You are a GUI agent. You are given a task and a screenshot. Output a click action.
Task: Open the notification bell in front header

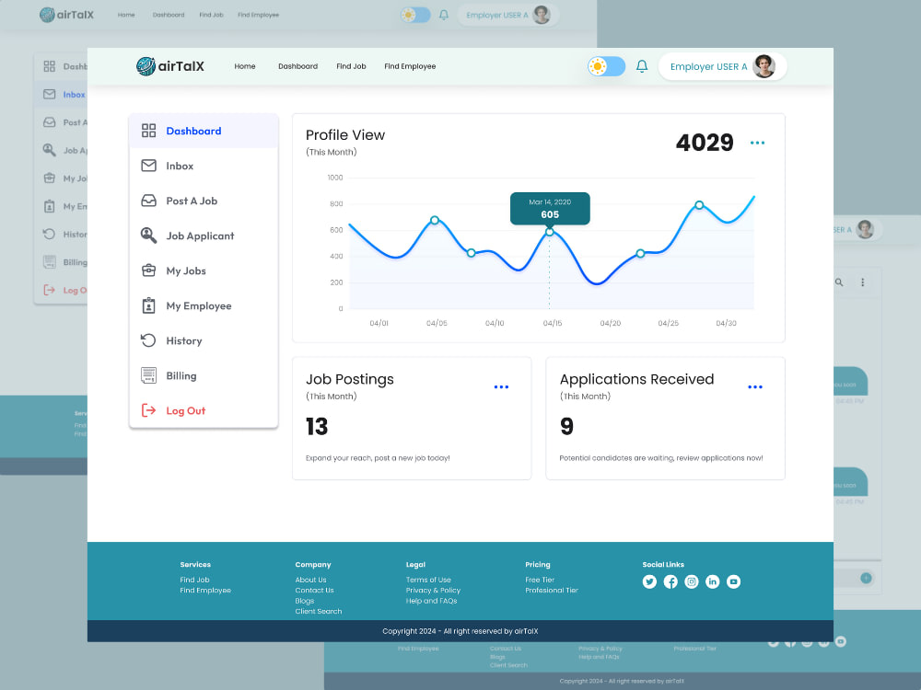(x=642, y=66)
